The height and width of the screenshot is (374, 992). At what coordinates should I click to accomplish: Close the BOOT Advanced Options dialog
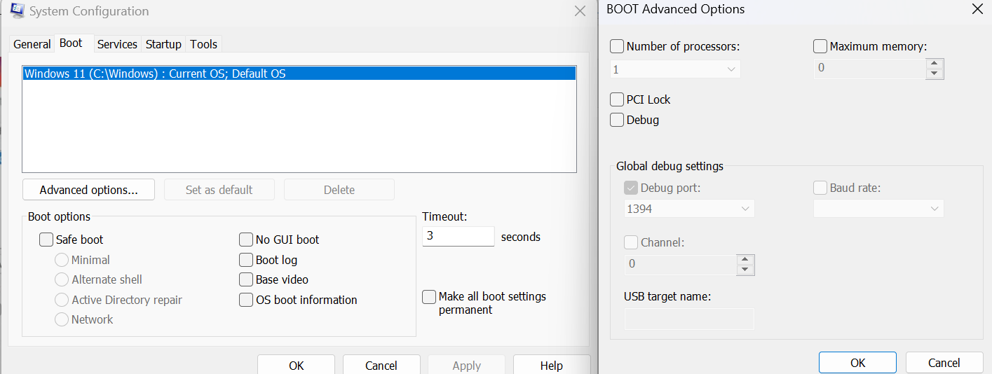pyautogui.click(x=977, y=9)
